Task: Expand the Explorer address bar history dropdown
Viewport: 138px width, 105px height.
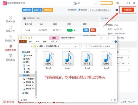Action: tap(75, 46)
